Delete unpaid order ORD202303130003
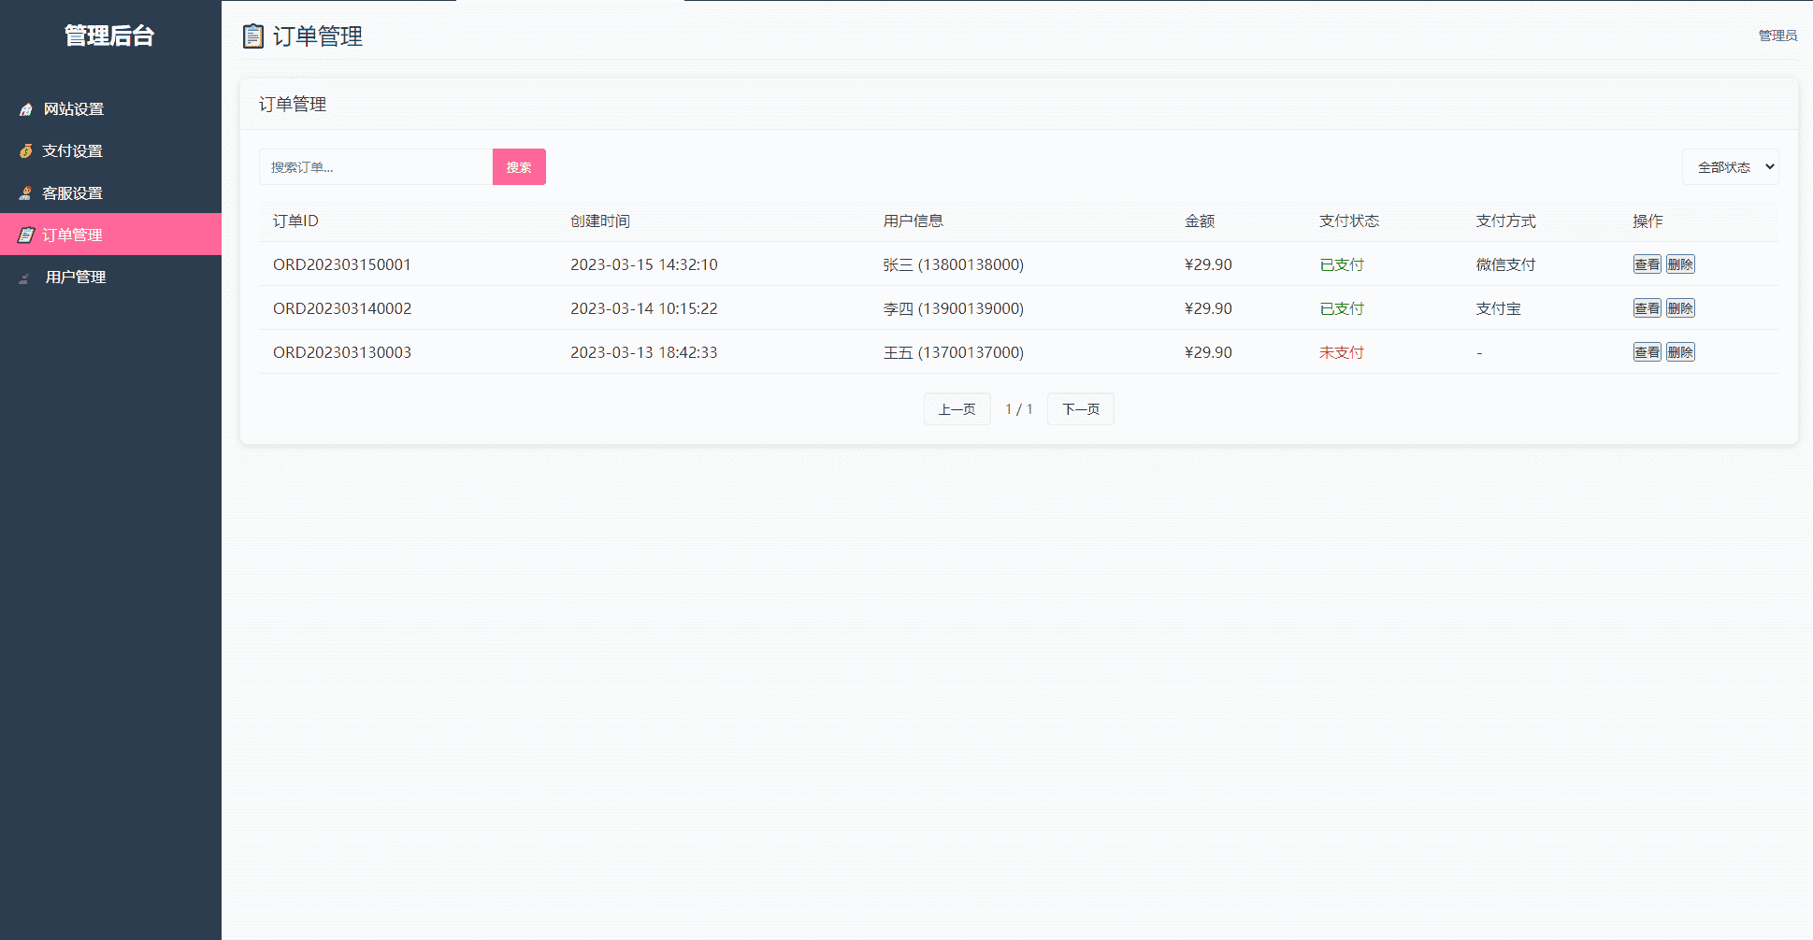The image size is (1813, 940). coord(1680,352)
